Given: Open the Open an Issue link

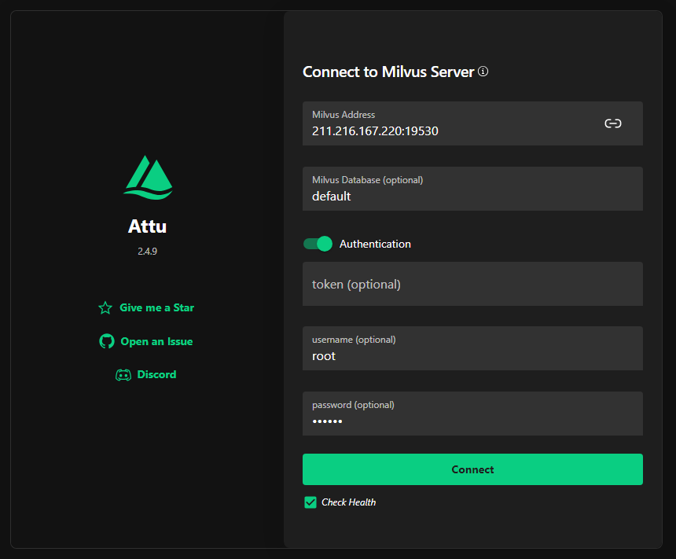Looking at the screenshot, I should click(146, 341).
